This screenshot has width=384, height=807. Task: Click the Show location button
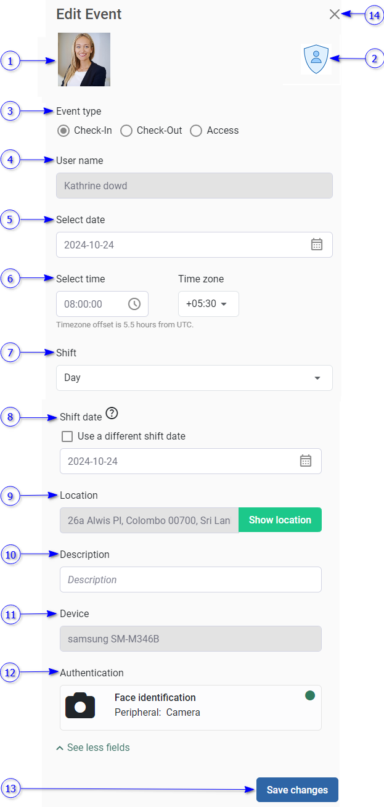point(280,520)
